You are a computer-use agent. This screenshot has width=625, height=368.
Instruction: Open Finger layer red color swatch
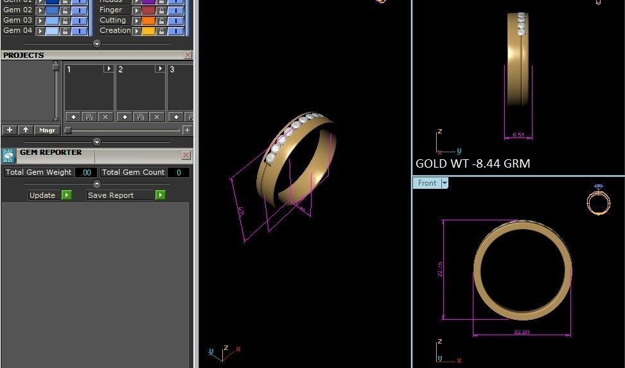(x=148, y=10)
